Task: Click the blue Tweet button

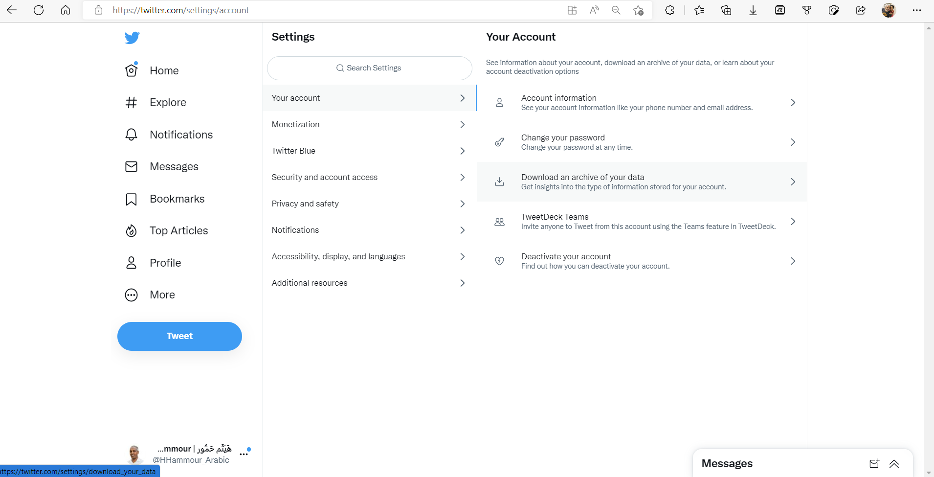Action: (x=179, y=336)
